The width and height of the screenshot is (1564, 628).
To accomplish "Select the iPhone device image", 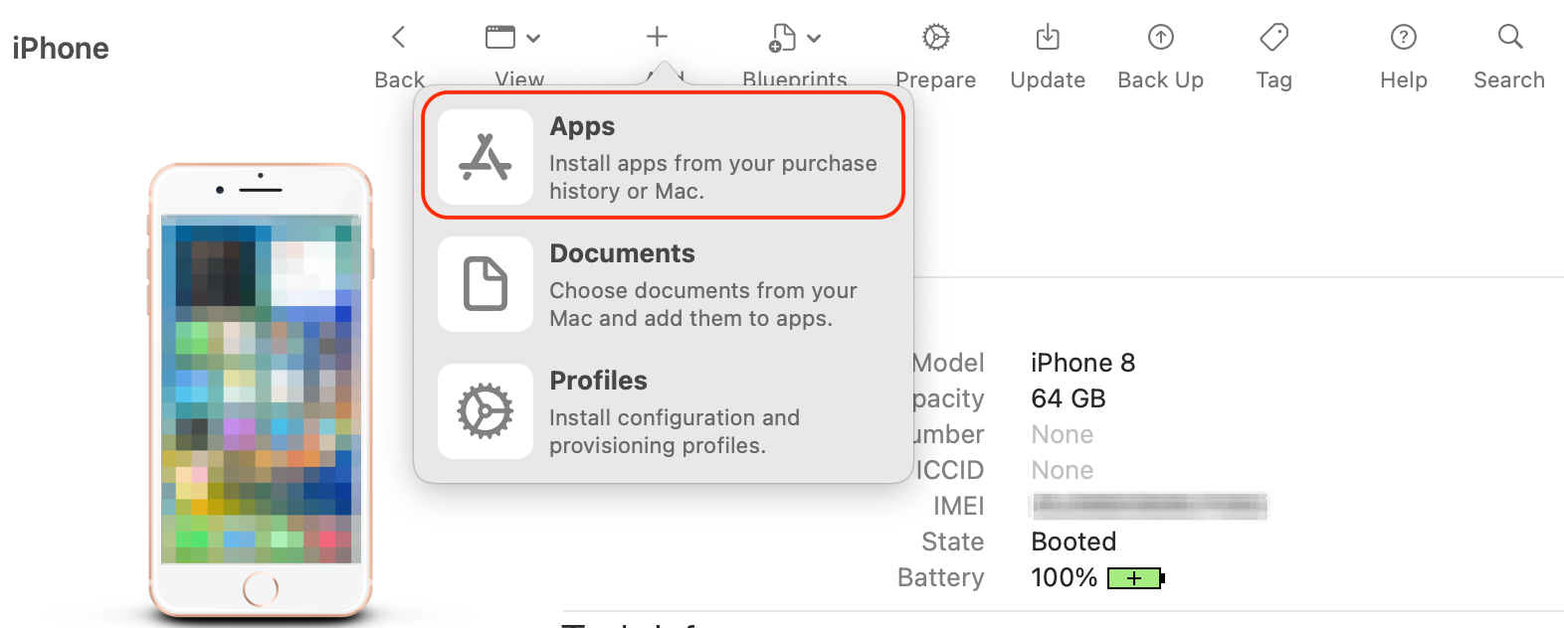I will [261, 390].
